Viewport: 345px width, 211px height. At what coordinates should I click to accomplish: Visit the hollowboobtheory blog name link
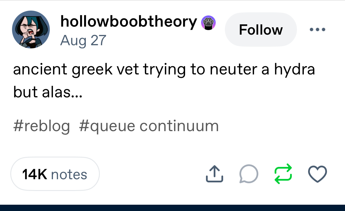coord(128,21)
